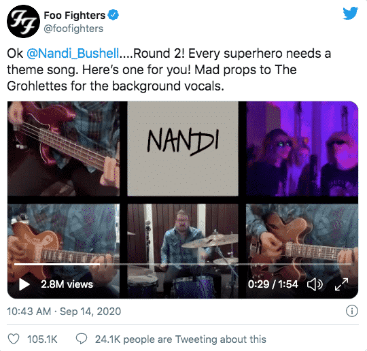Image resolution: width=367 pixels, height=351 pixels.
Task: Expand video to fullscreen
Action: 341,284
